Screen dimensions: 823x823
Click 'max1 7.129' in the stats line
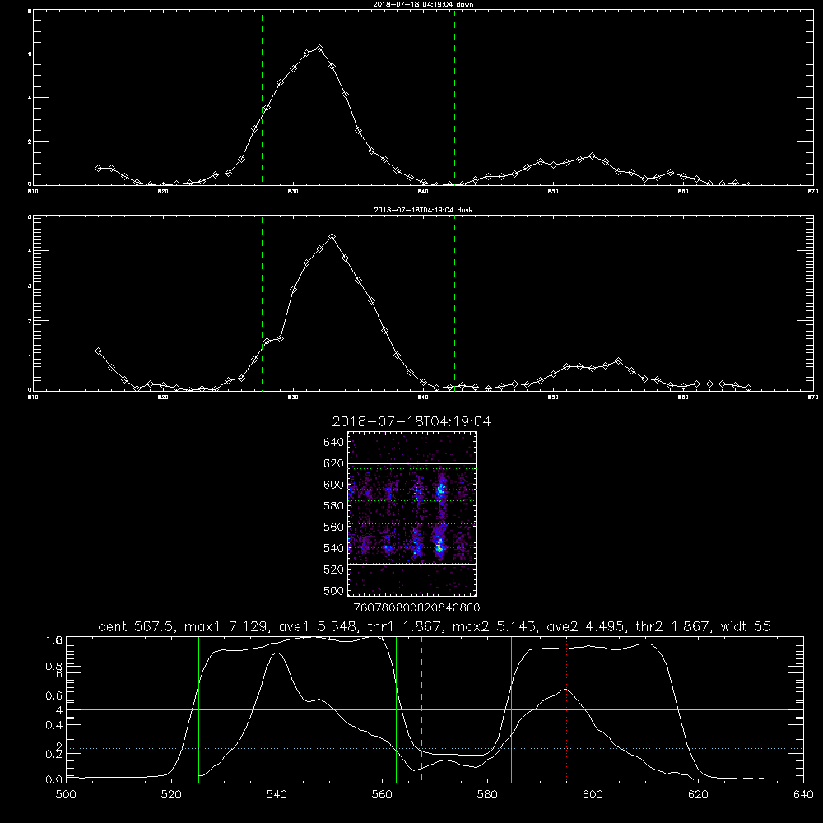click(x=227, y=626)
